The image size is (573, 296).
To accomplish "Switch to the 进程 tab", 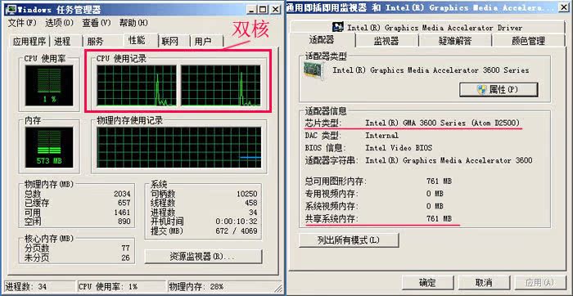I will tap(62, 41).
